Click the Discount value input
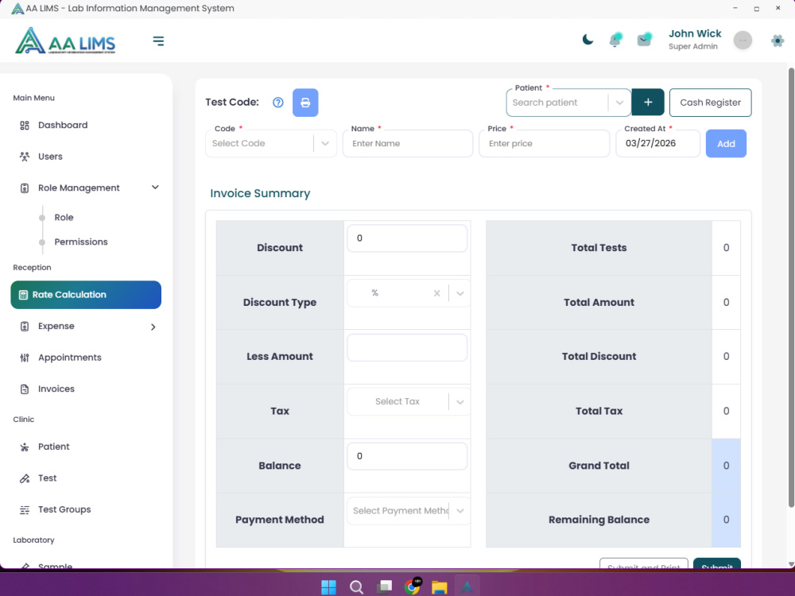795x596 pixels. (x=407, y=238)
